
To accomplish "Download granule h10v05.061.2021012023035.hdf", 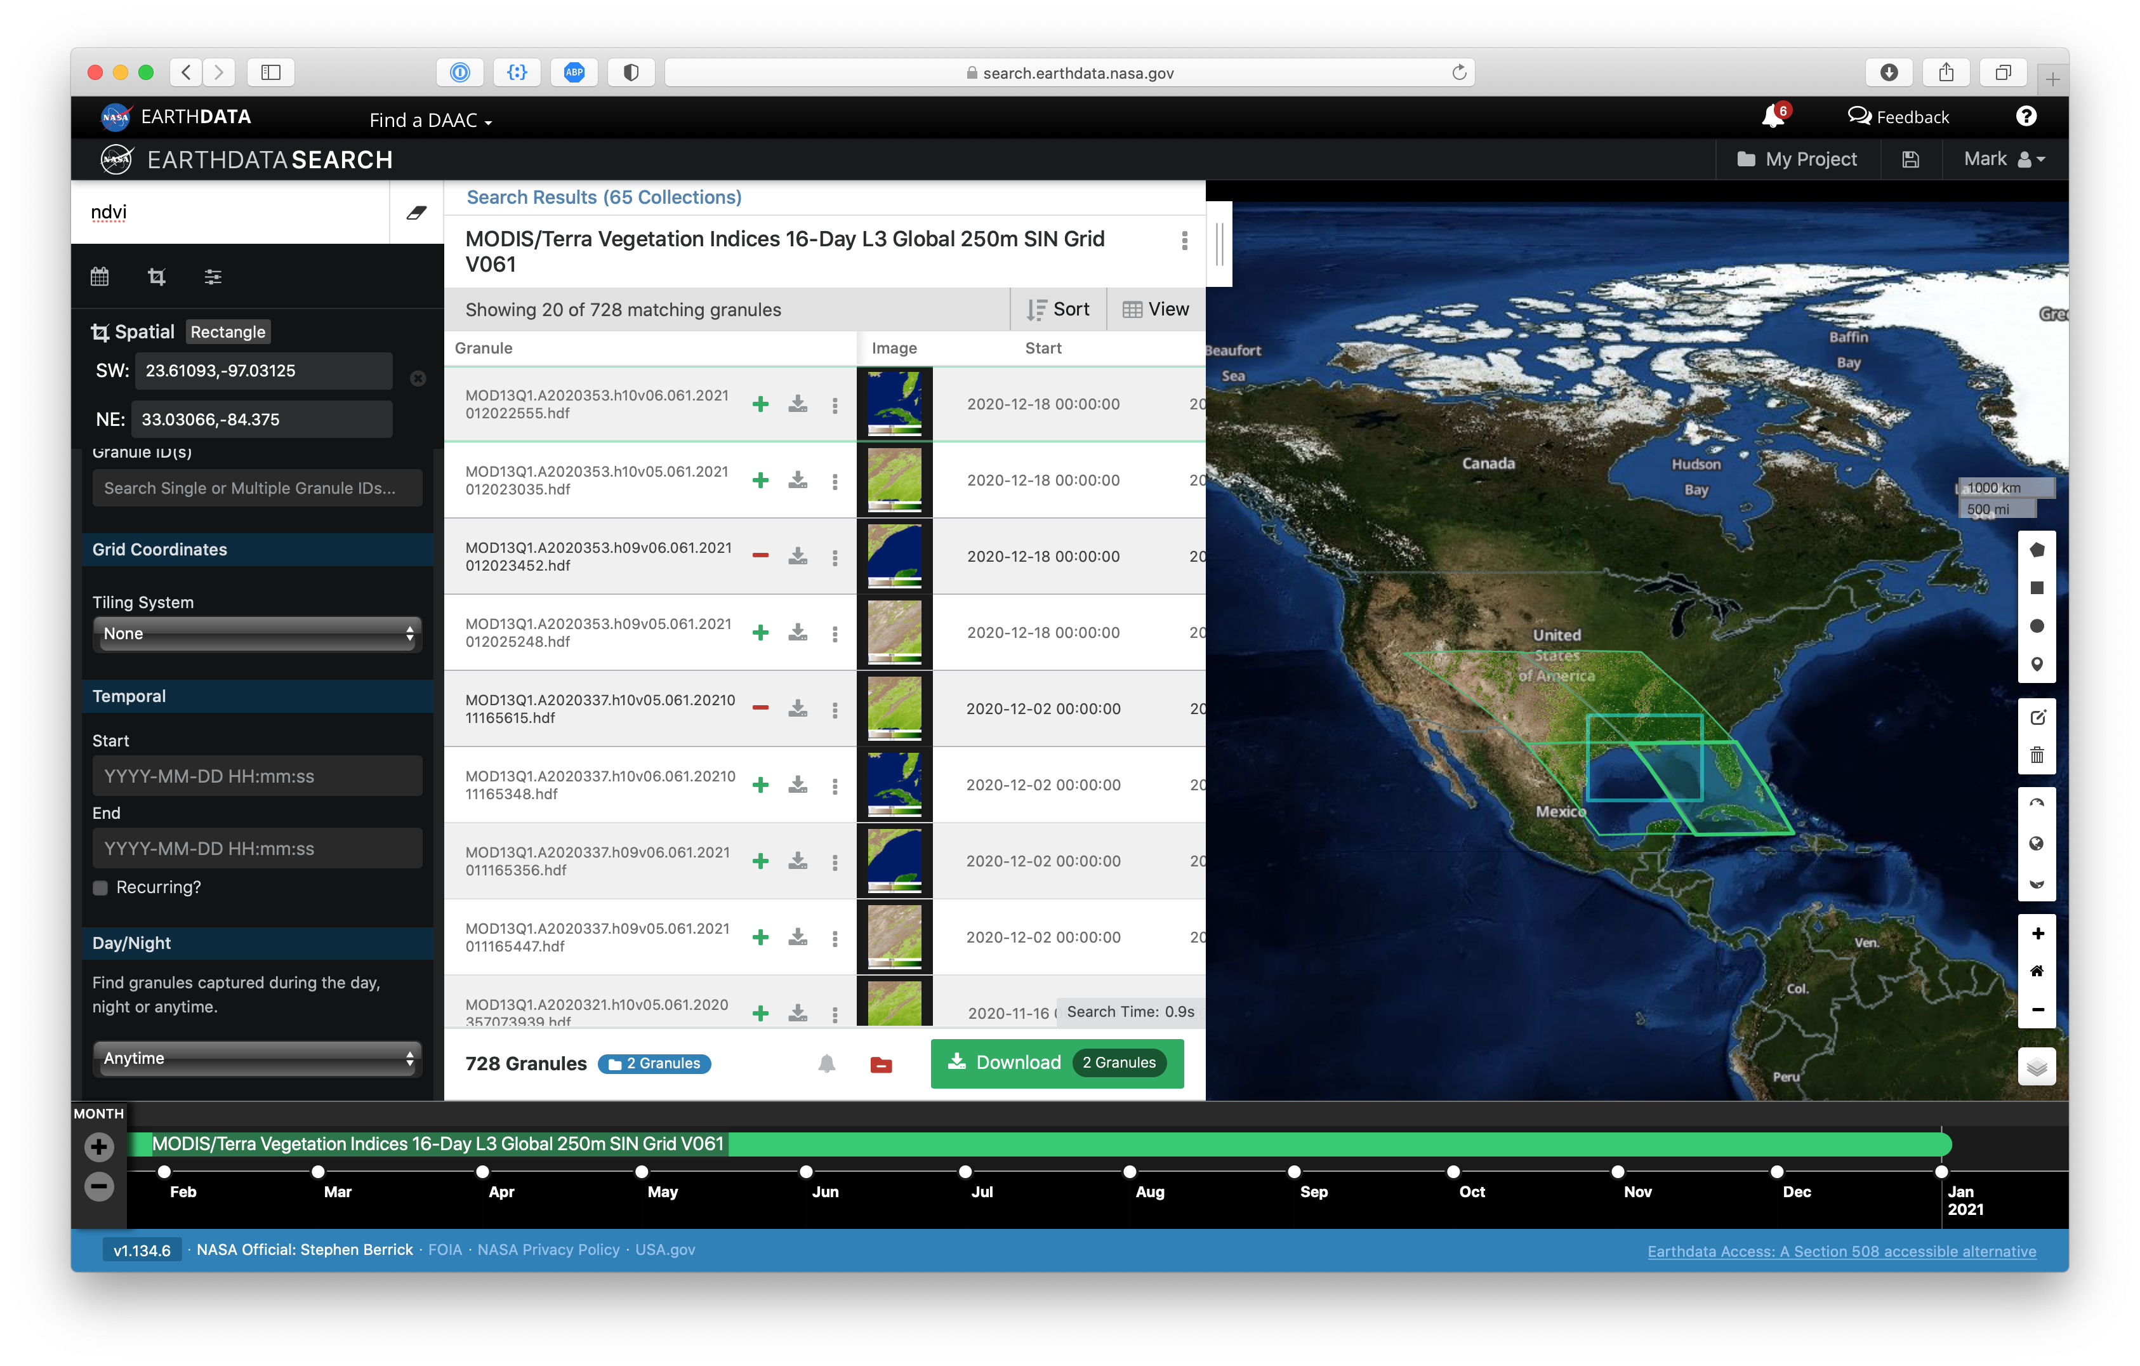I will tap(798, 481).
